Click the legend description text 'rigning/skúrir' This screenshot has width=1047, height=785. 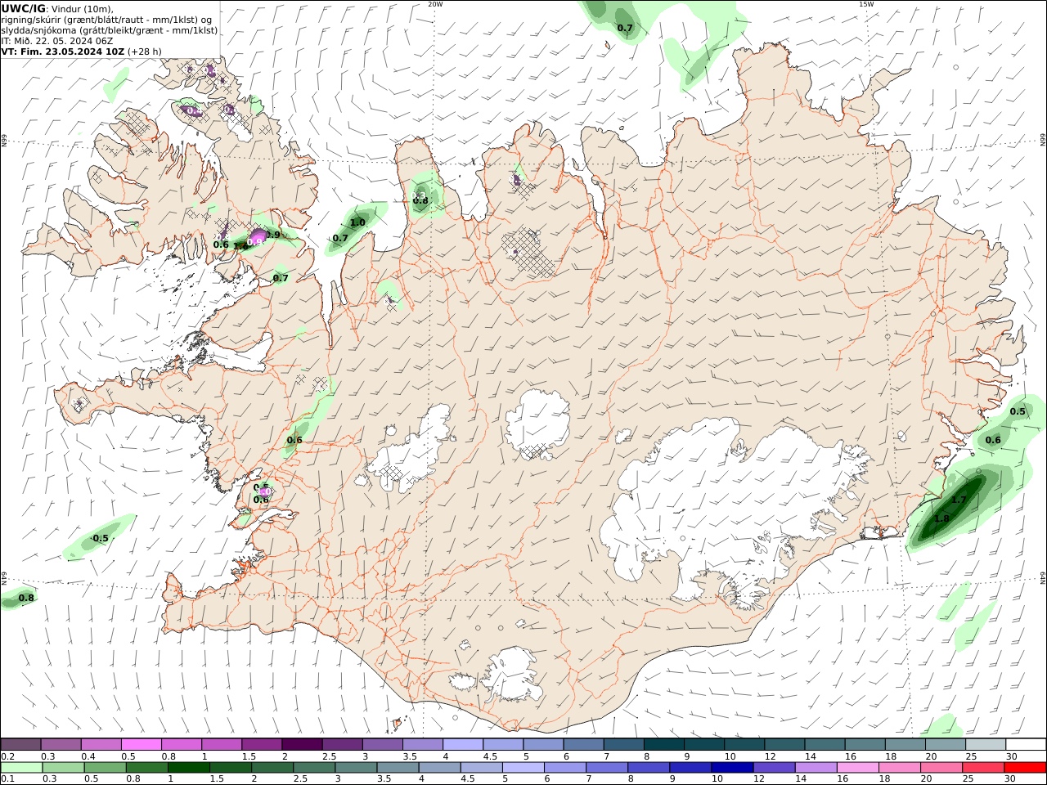coord(33,20)
